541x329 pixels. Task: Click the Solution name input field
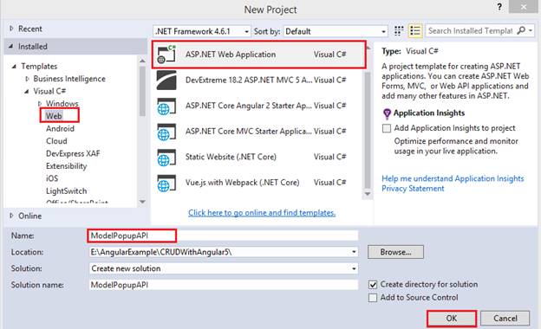point(223,285)
